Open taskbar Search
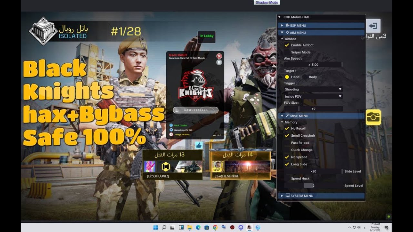The width and height of the screenshot is (413, 232). tap(164, 227)
